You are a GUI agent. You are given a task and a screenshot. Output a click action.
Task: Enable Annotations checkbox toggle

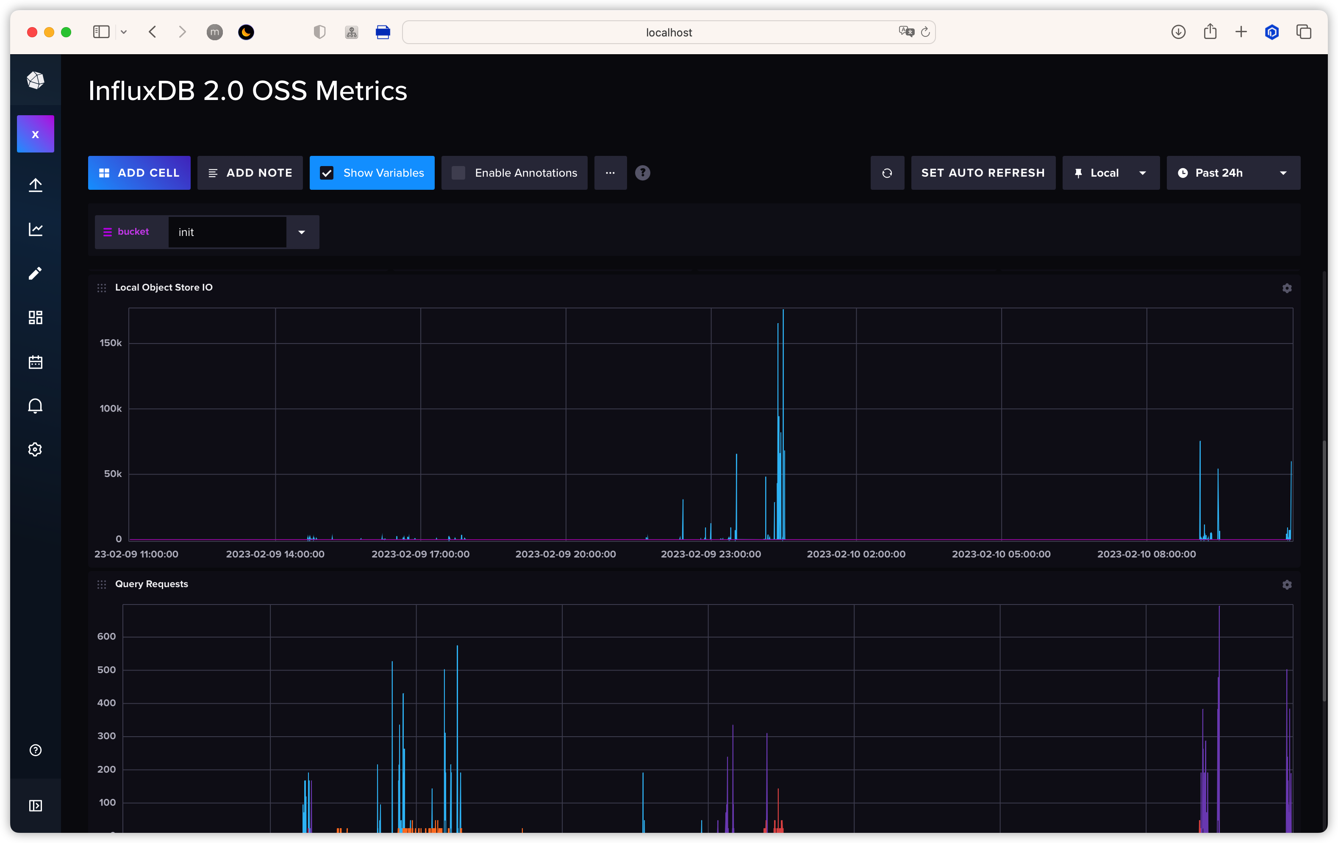pos(458,173)
